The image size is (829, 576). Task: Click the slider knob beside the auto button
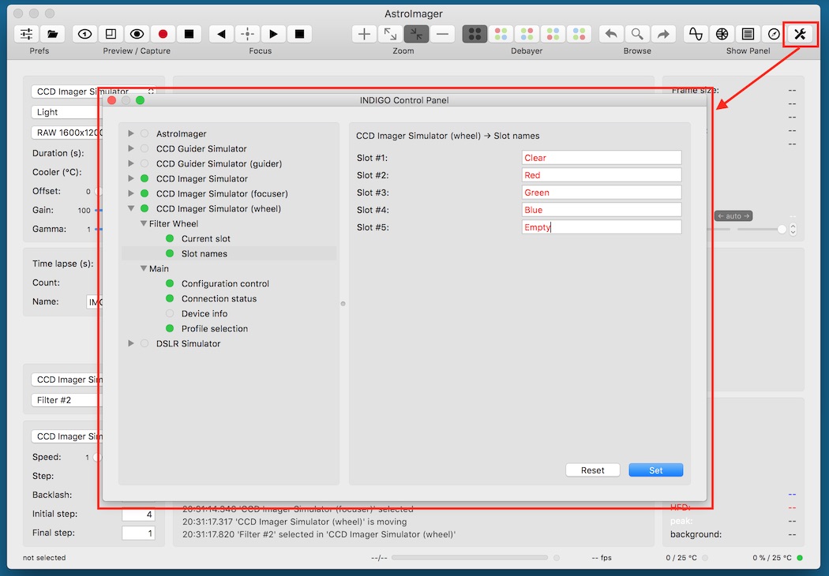[782, 230]
